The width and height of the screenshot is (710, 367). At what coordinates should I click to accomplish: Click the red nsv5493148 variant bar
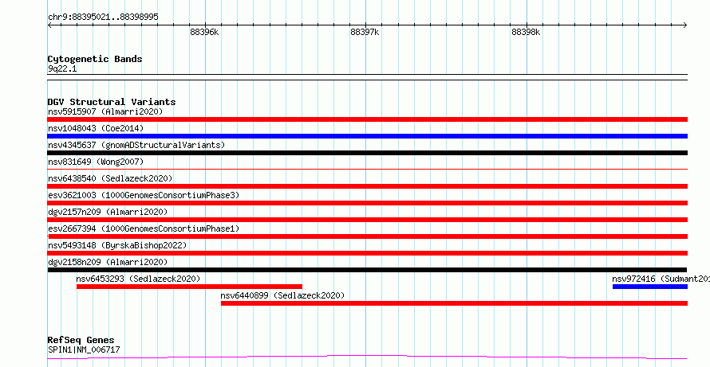[x=367, y=253]
